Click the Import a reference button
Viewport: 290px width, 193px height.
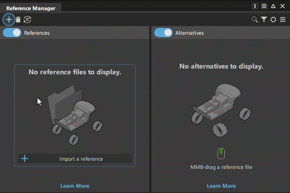[75, 159]
